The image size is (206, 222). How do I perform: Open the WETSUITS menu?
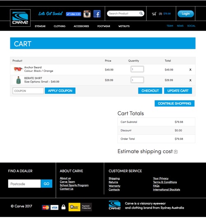[x=124, y=26]
